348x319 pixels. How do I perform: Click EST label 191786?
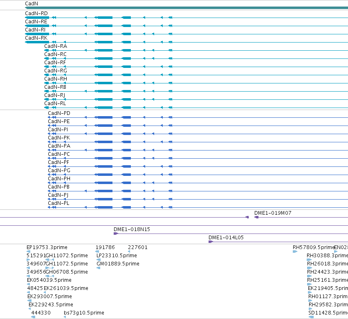(105, 247)
